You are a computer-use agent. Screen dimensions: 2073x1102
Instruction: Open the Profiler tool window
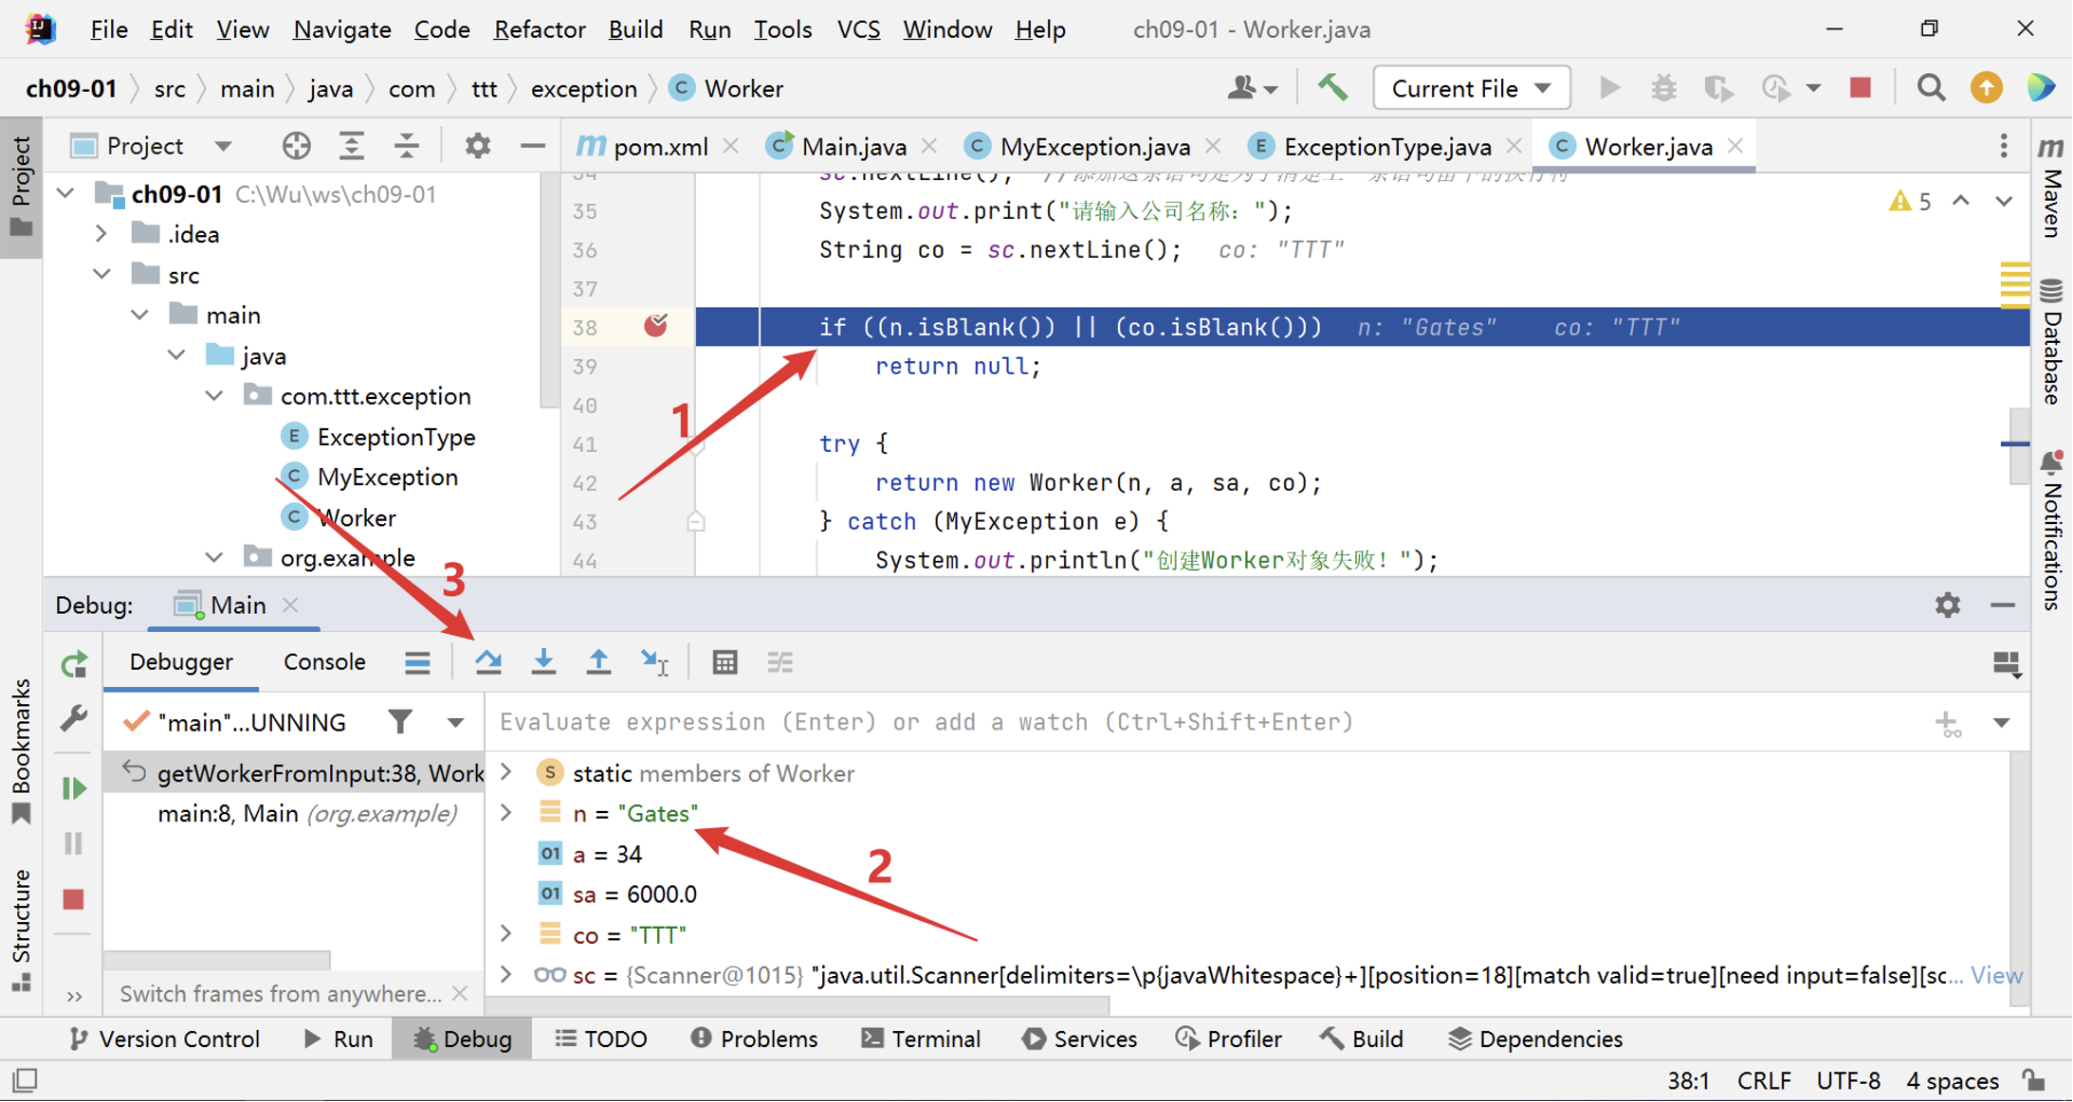coord(1229,1039)
